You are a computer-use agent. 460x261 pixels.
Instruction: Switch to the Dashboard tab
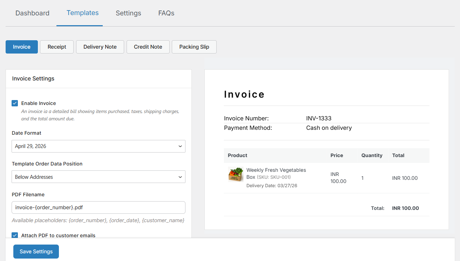32,13
